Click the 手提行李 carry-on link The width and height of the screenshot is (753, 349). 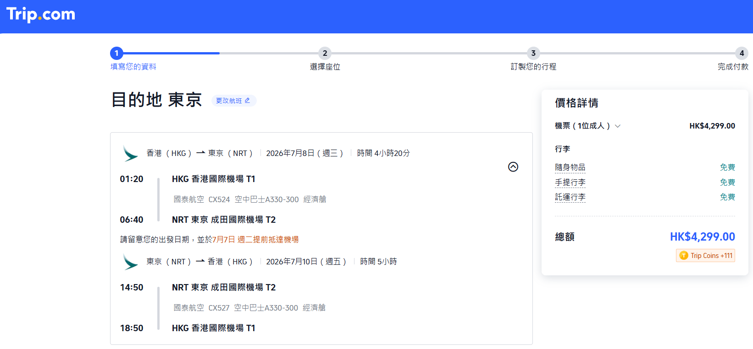[570, 183]
